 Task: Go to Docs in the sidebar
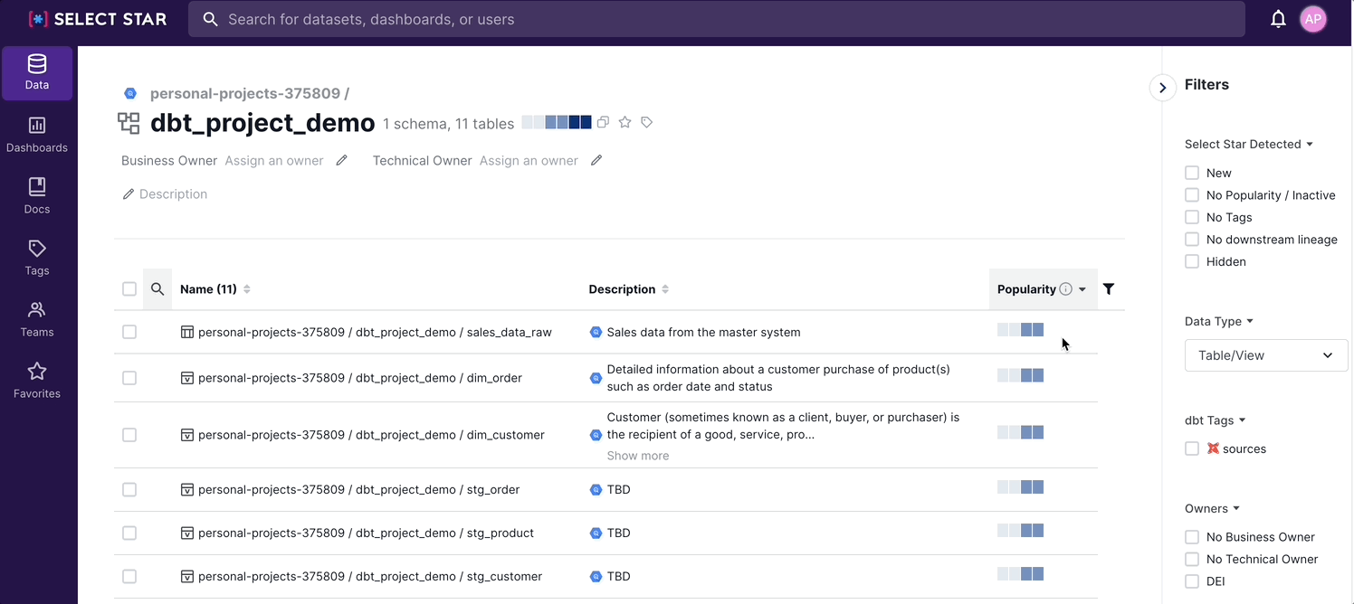click(37, 196)
